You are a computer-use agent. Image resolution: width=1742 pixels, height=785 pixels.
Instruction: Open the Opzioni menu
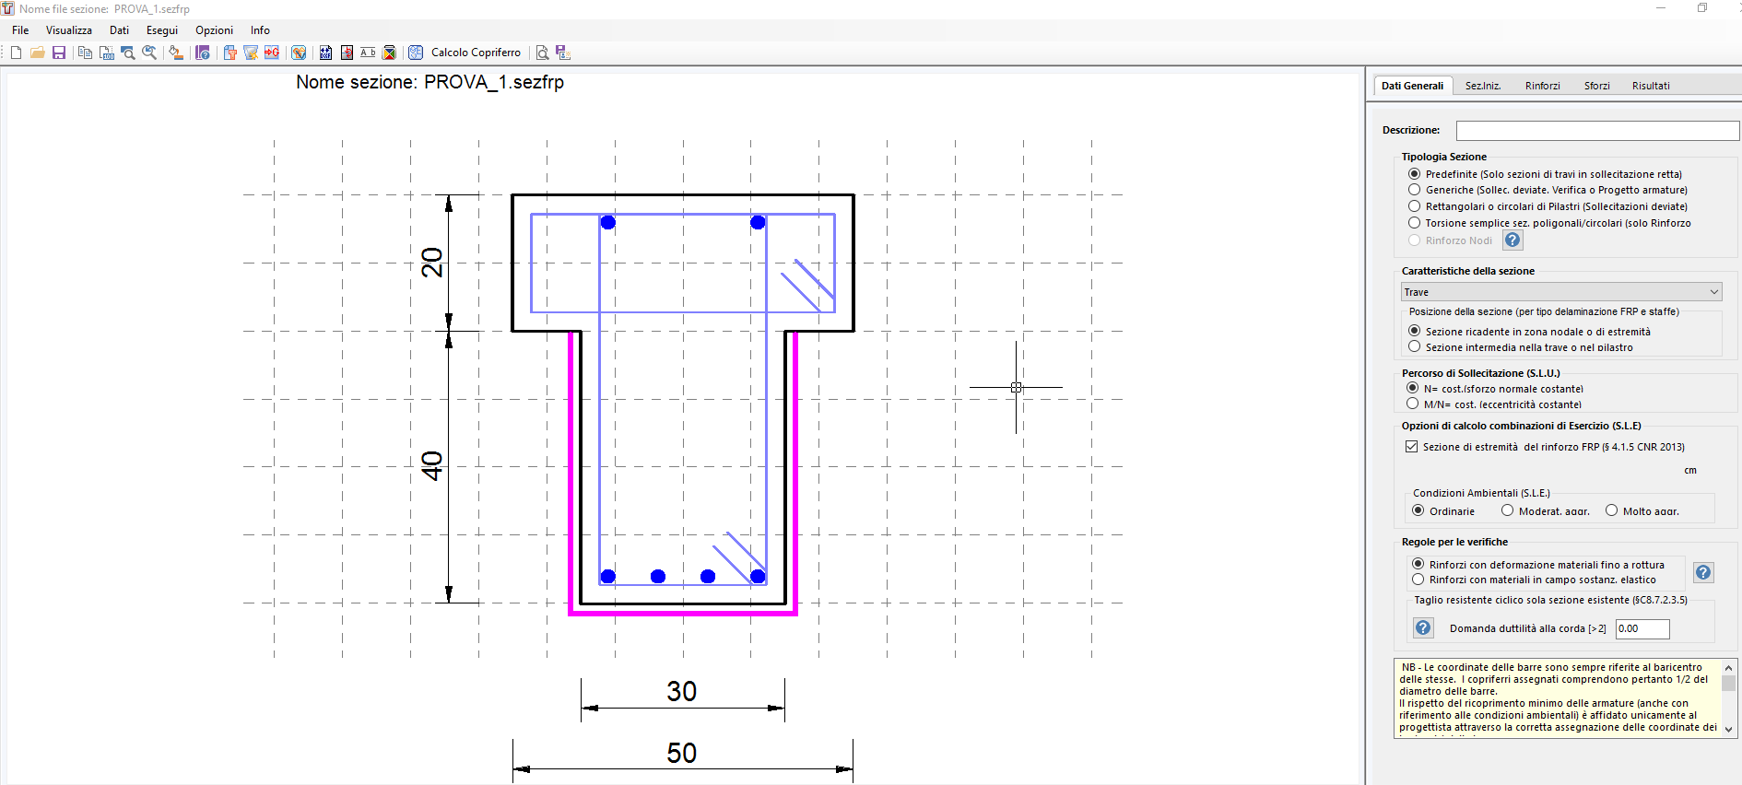coord(214,30)
